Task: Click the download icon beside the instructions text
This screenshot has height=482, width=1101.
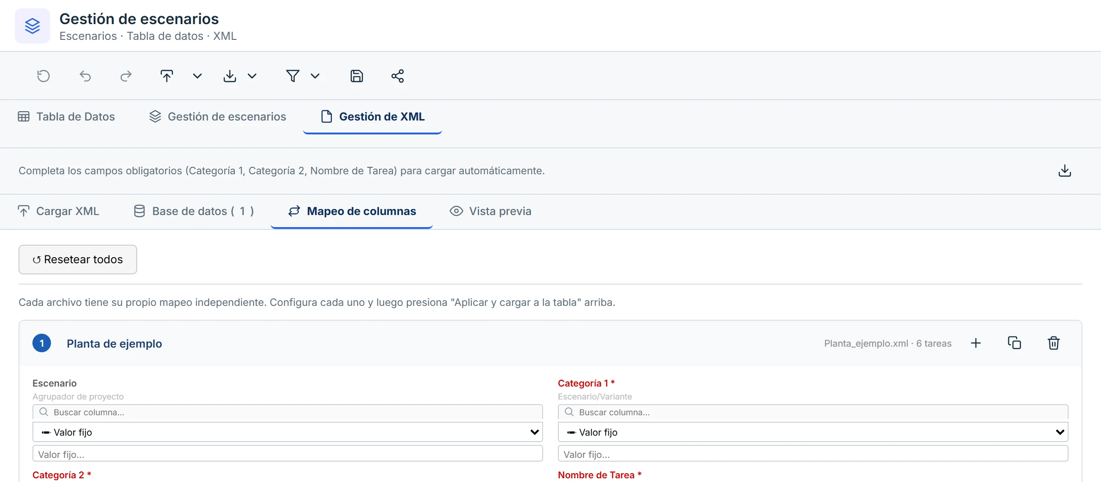Action: pyautogui.click(x=1065, y=171)
